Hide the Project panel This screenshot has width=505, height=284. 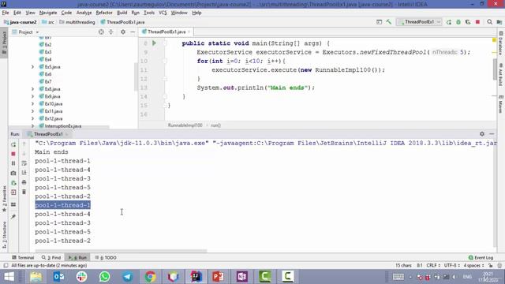[133, 32]
